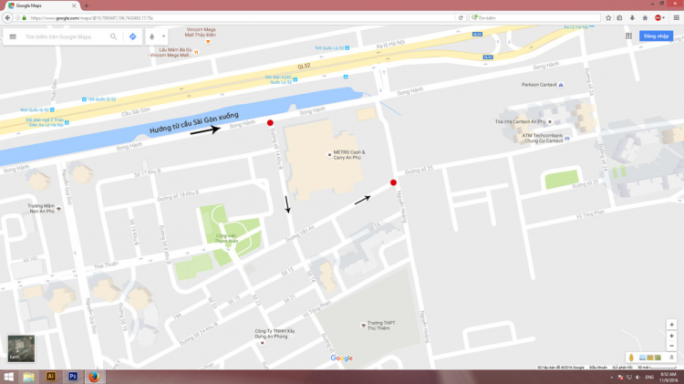Click the Parkson Cantavil marker

(561, 85)
